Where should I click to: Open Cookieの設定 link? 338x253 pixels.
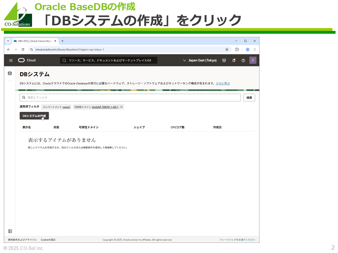pos(48,240)
